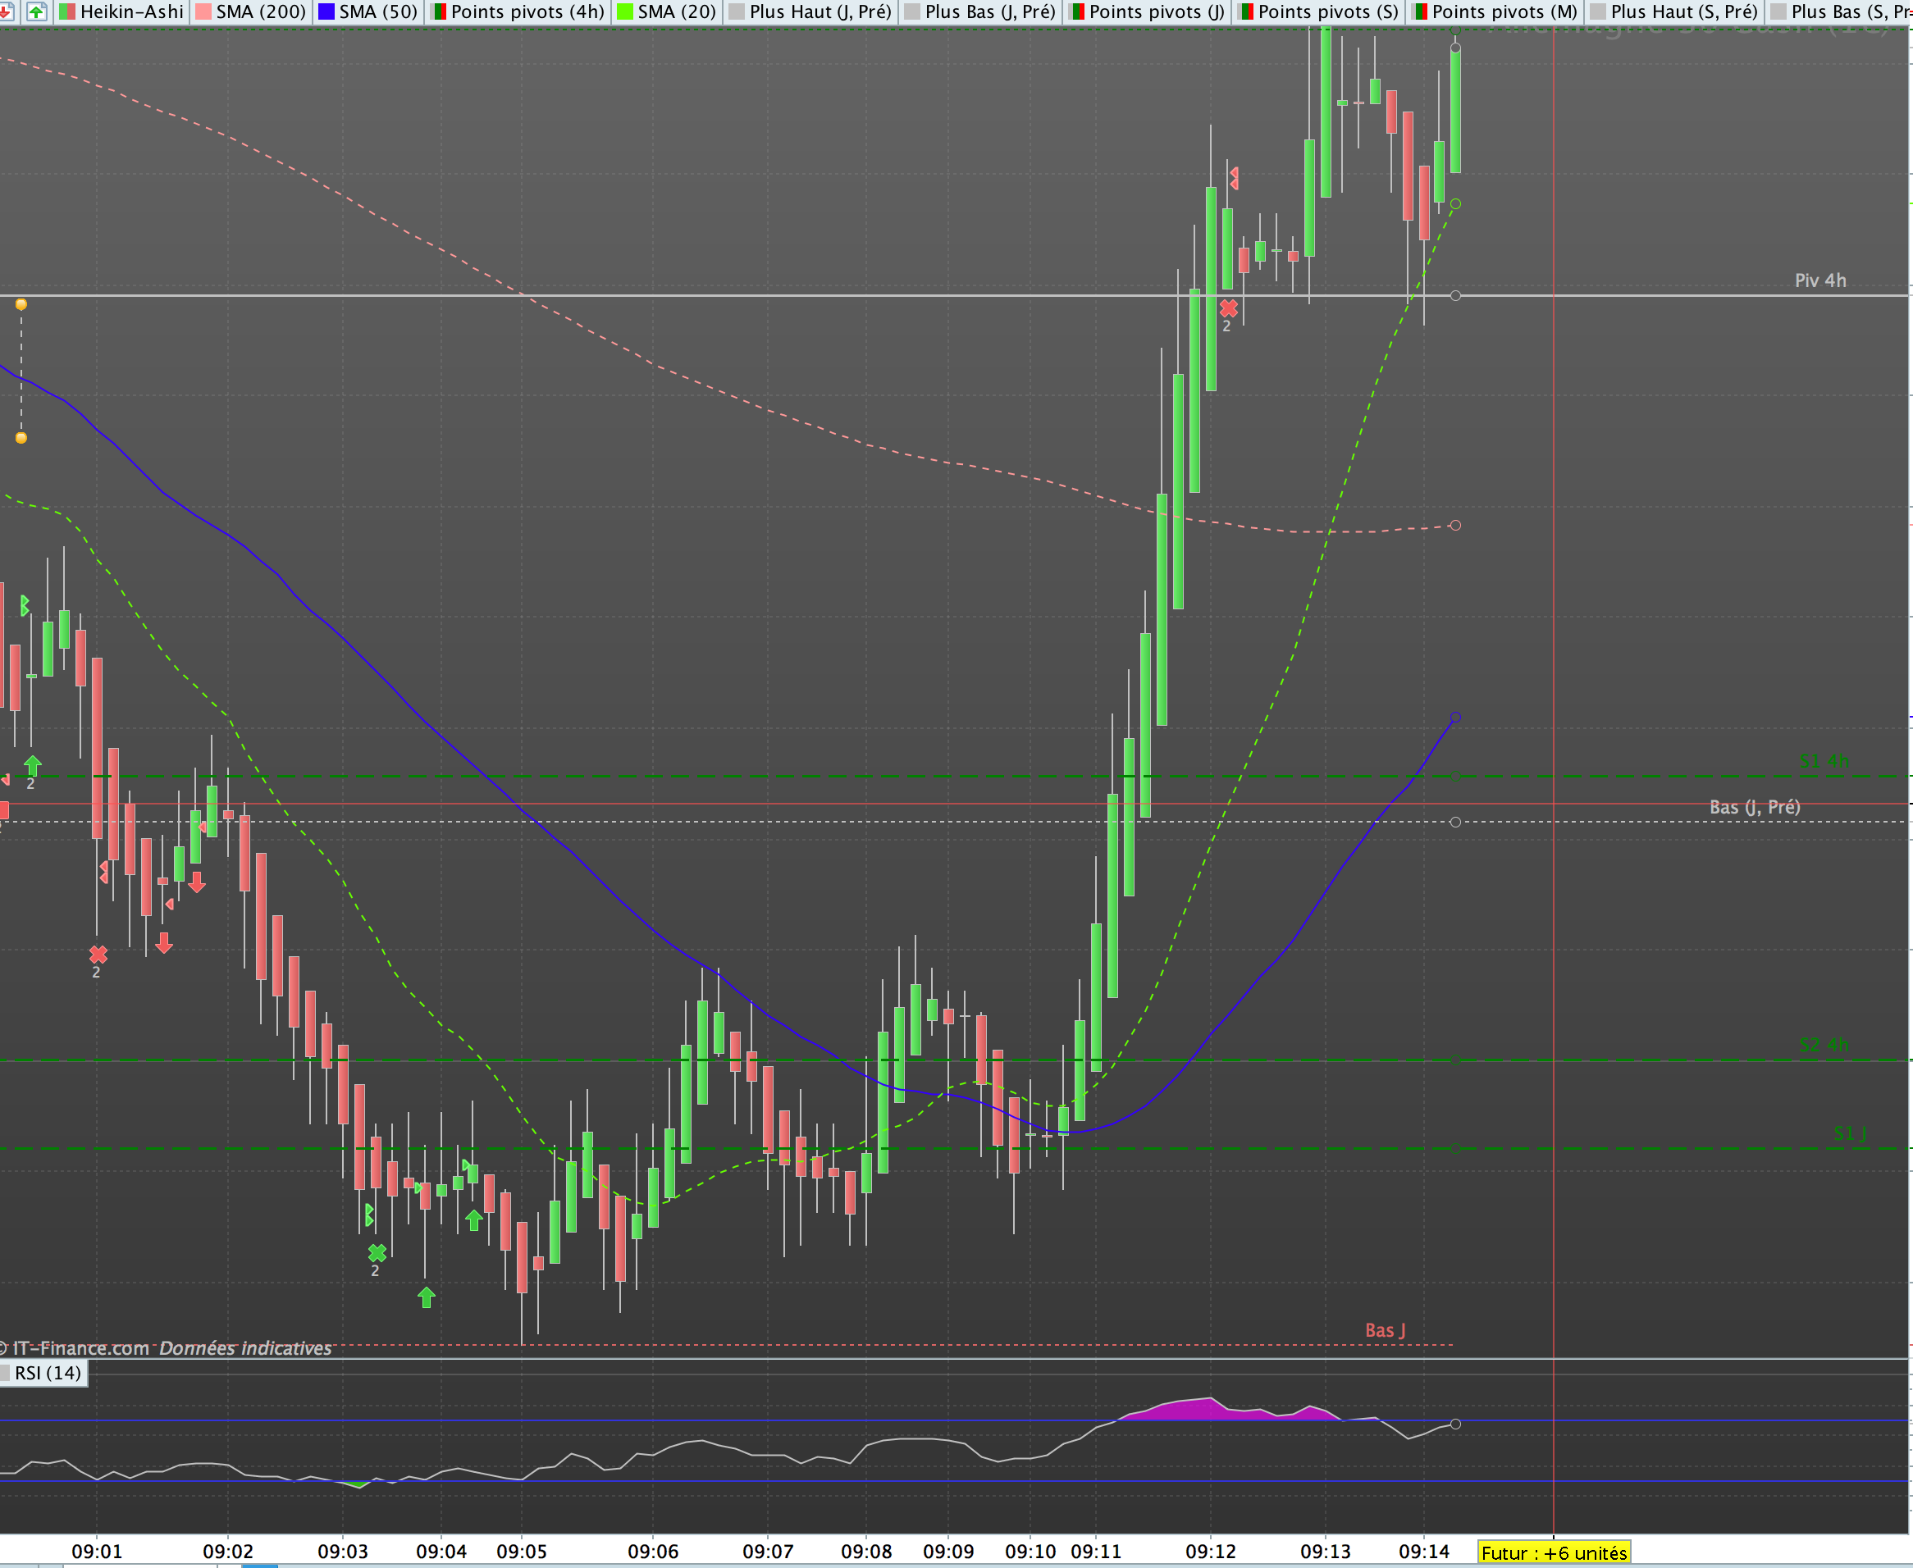Click the blue SMA (50) color swatch

(326, 11)
